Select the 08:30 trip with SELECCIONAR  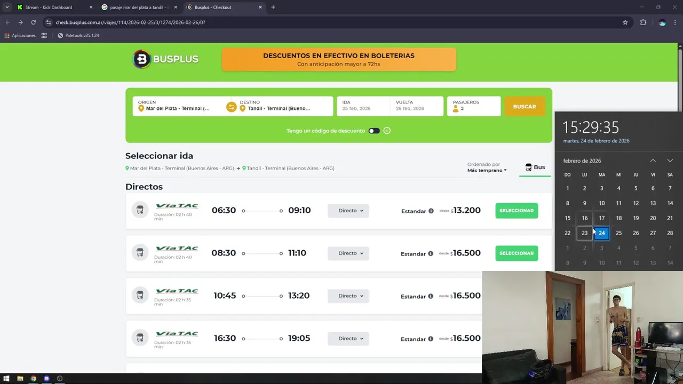[x=517, y=253]
